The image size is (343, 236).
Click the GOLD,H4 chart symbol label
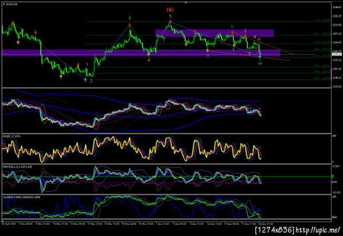tap(12, 4)
